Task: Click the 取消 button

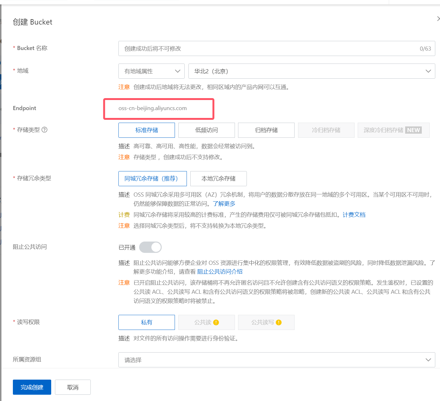Action: point(73,387)
